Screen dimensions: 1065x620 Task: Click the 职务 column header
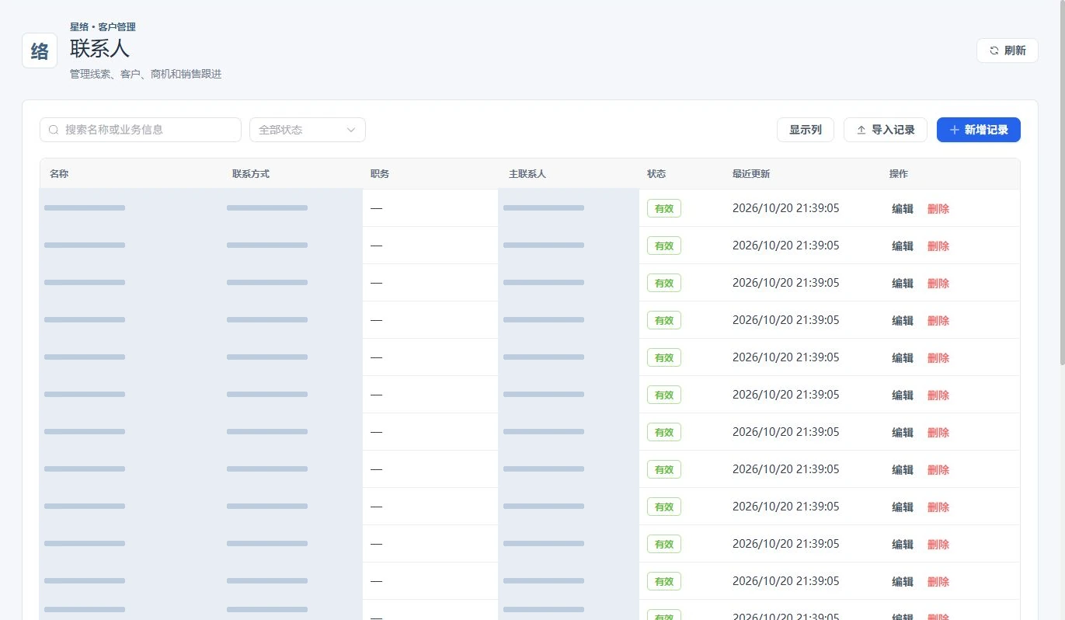[x=380, y=174]
